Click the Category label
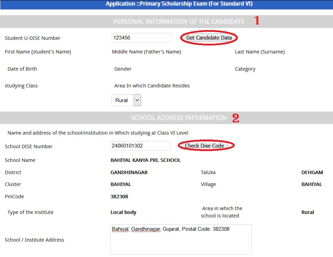 [245, 69]
